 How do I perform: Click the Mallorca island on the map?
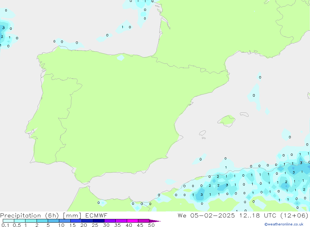[x=227, y=120]
